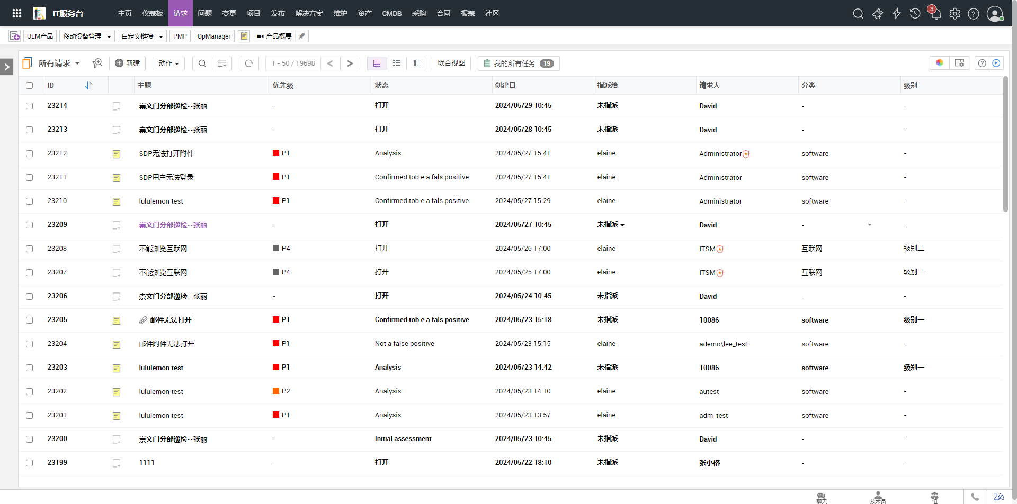Open quick actions lightning icon
The image size is (1017, 504).
click(x=896, y=14)
